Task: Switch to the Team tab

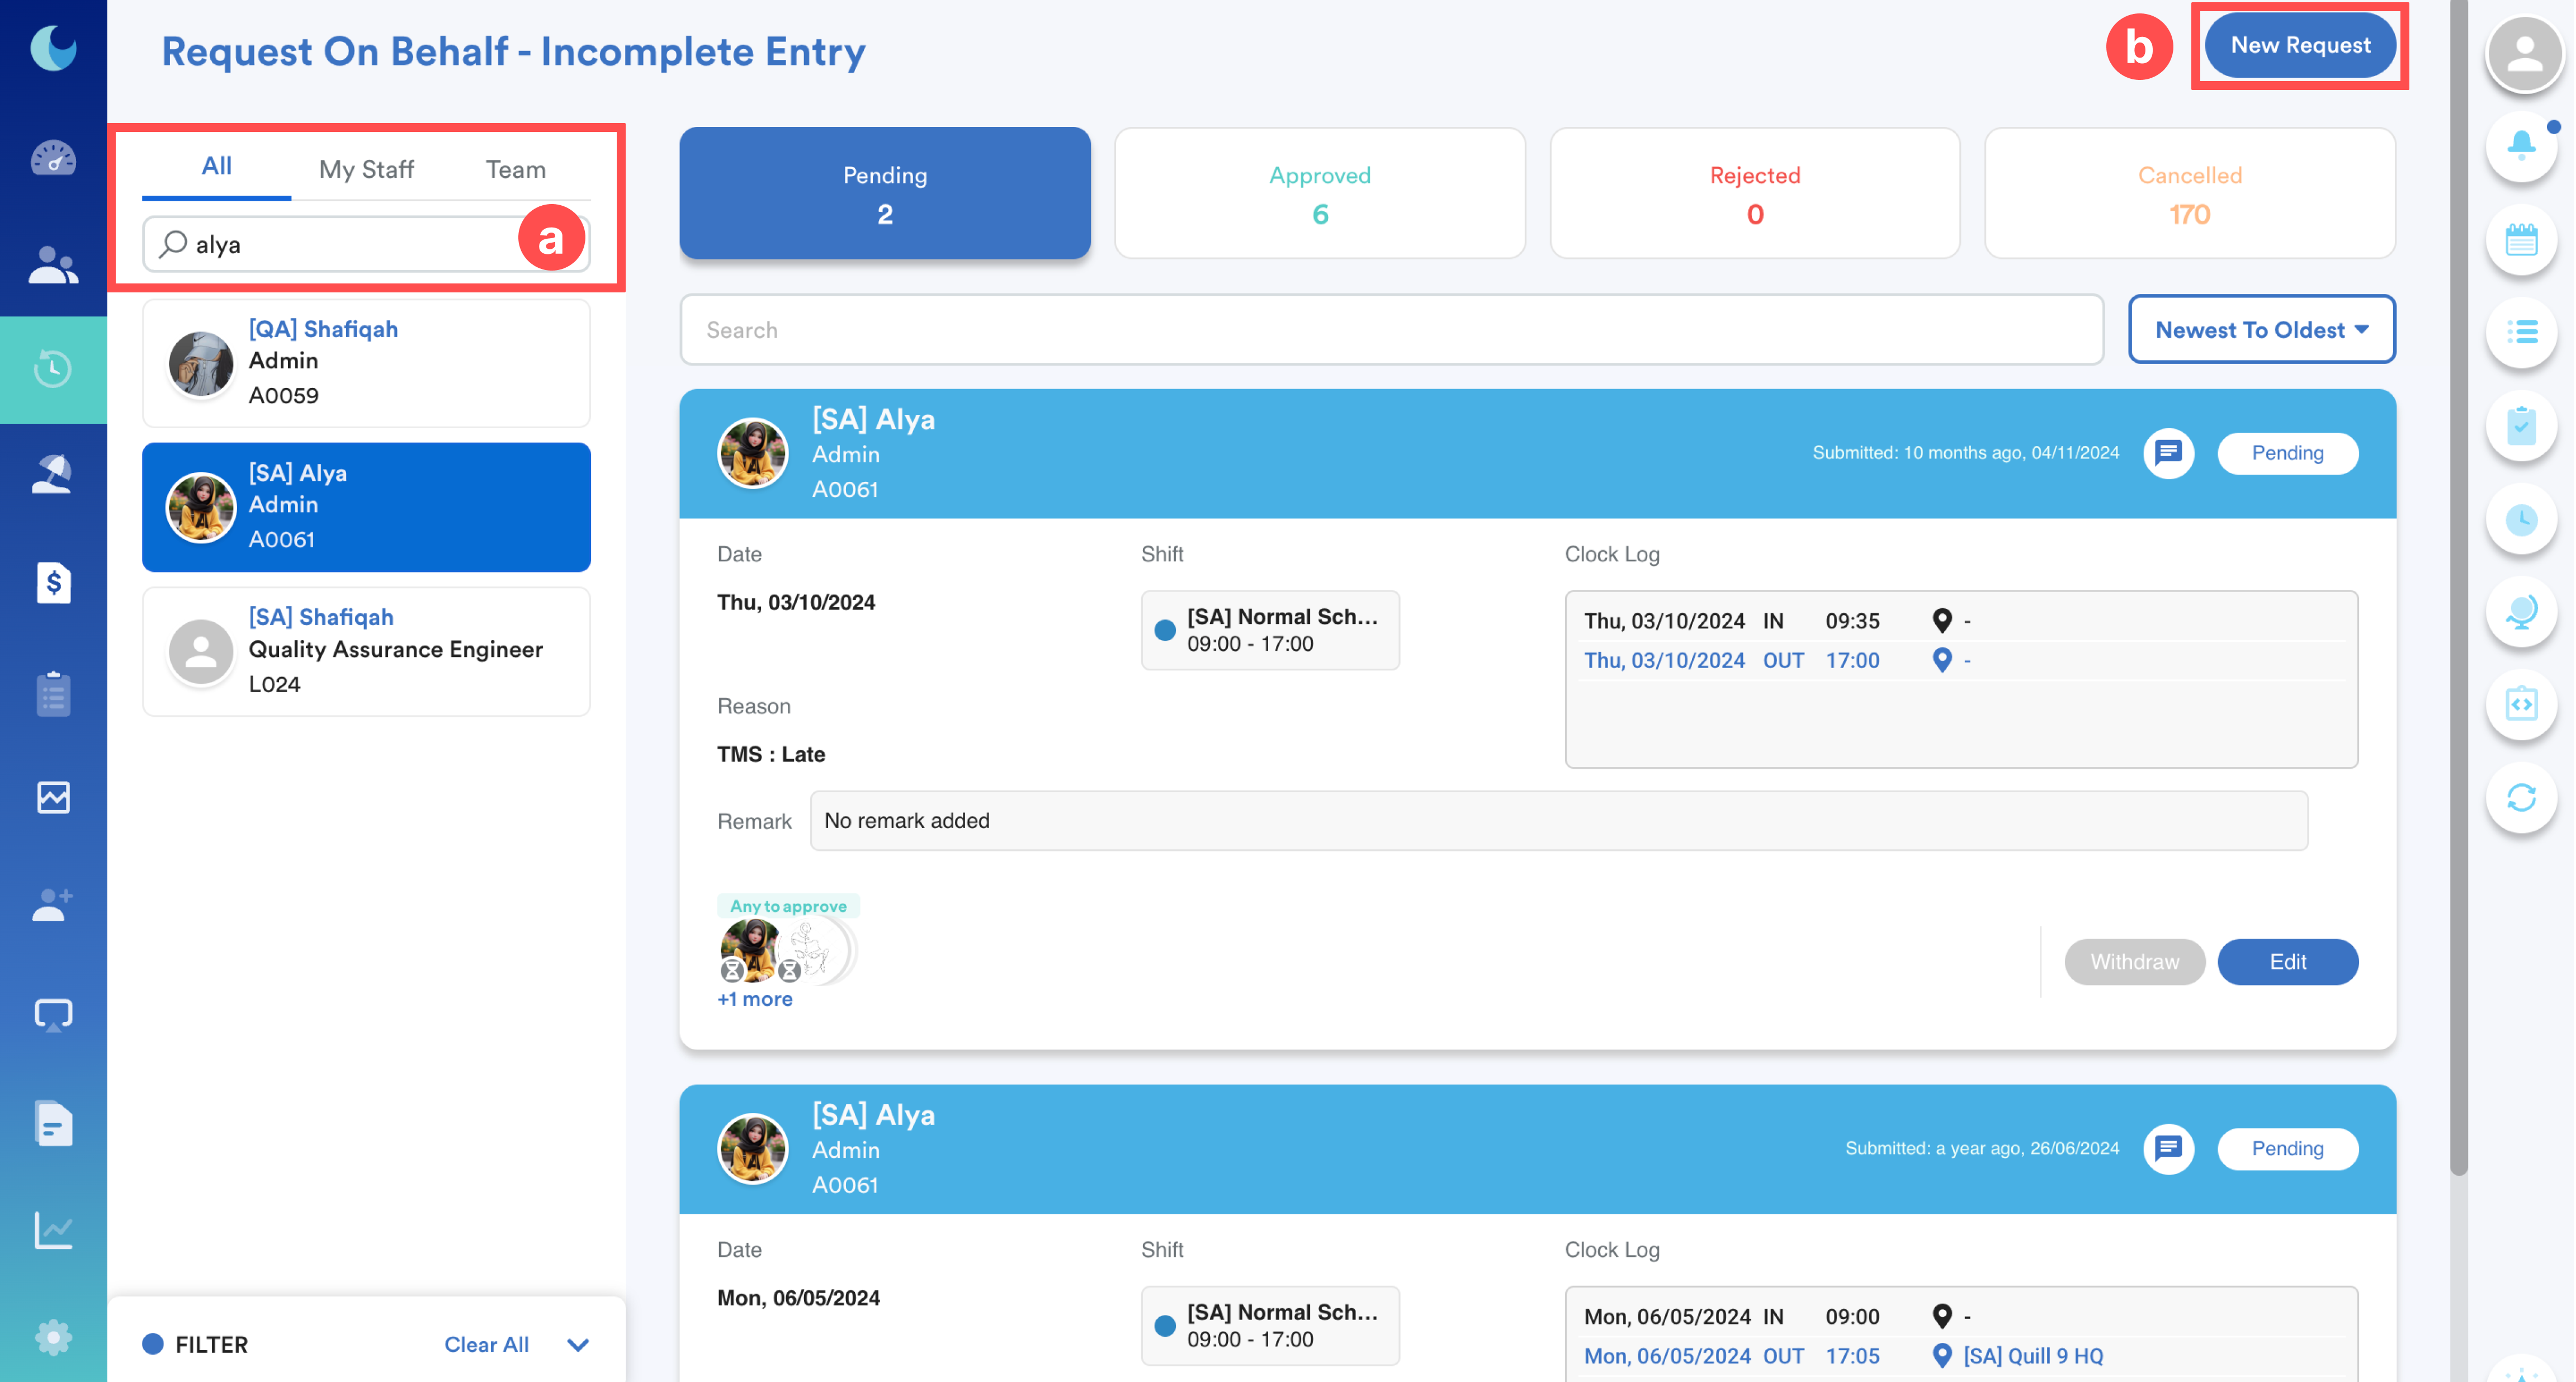Action: coord(515,169)
